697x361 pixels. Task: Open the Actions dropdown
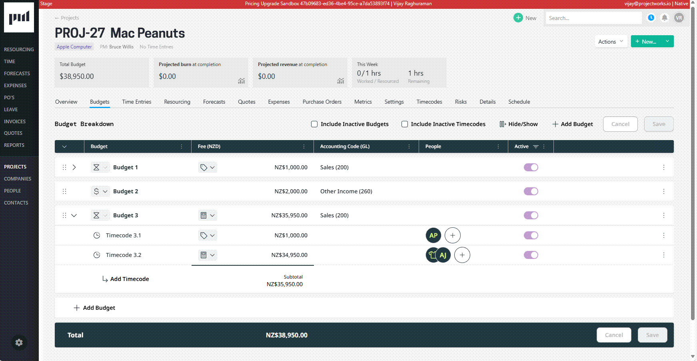(610, 42)
